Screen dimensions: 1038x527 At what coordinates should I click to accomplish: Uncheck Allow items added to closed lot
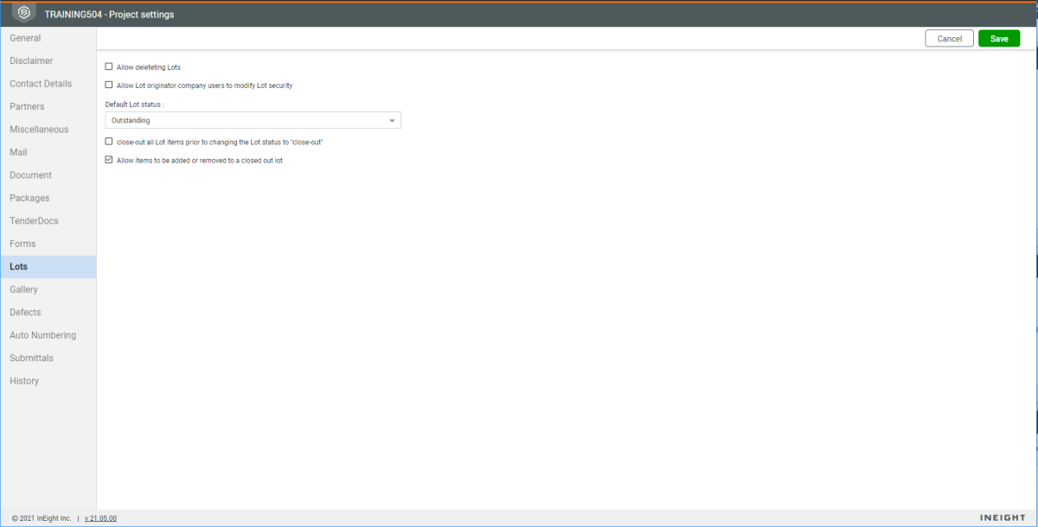[x=109, y=160]
